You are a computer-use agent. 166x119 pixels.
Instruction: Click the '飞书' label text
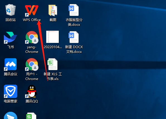point(11,47)
